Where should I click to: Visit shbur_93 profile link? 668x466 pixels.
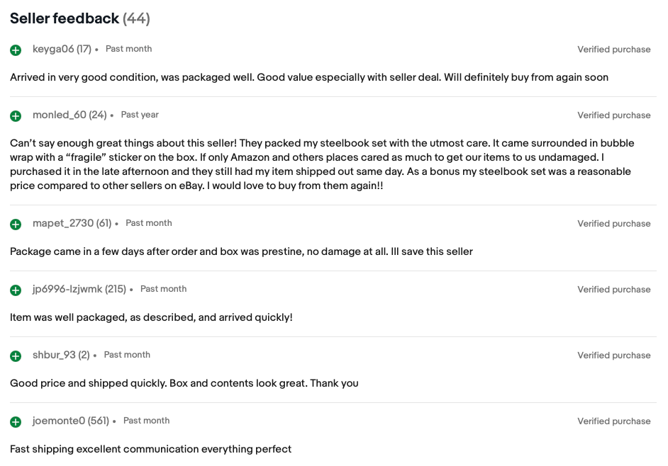tap(54, 355)
